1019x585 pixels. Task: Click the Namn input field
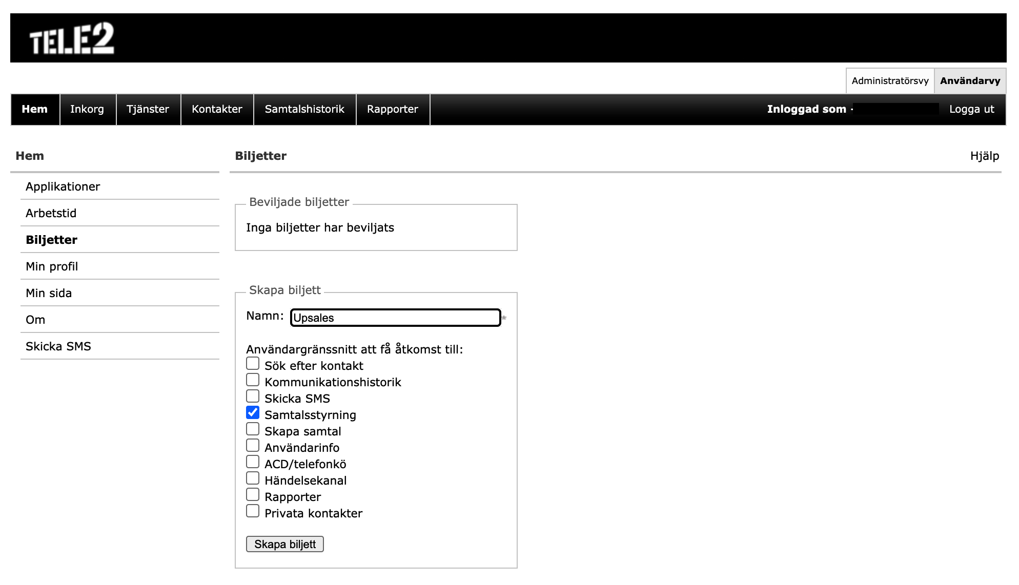click(x=395, y=318)
